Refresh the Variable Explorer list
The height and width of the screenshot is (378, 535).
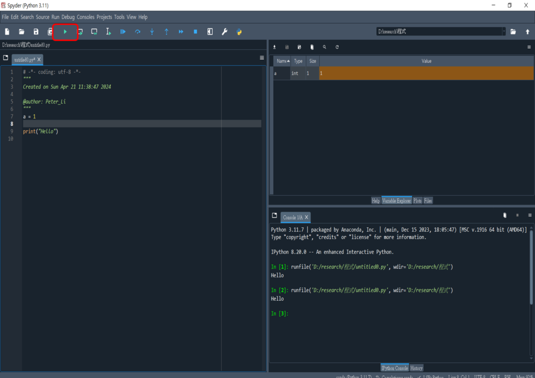pyautogui.click(x=337, y=47)
